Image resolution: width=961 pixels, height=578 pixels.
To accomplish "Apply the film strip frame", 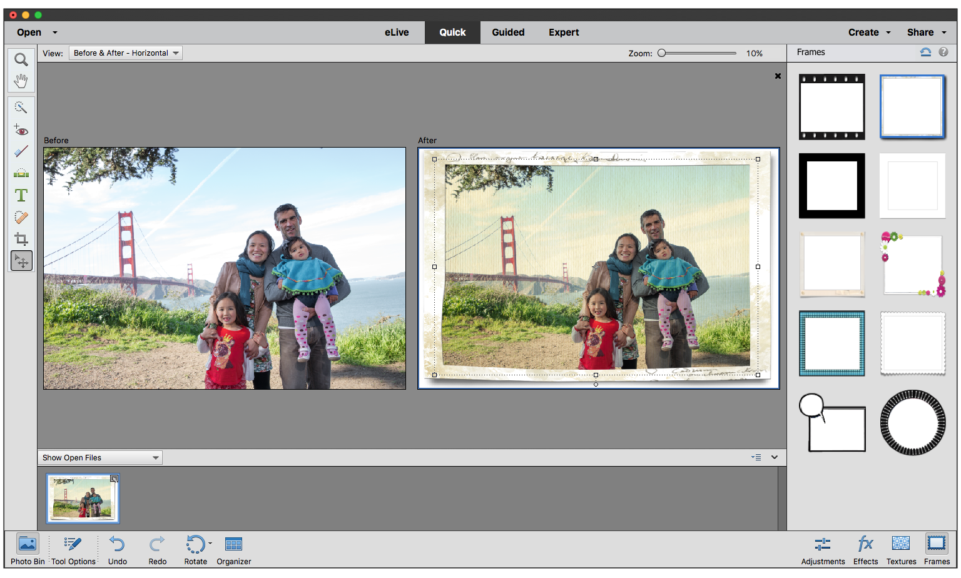I will [831, 107].
